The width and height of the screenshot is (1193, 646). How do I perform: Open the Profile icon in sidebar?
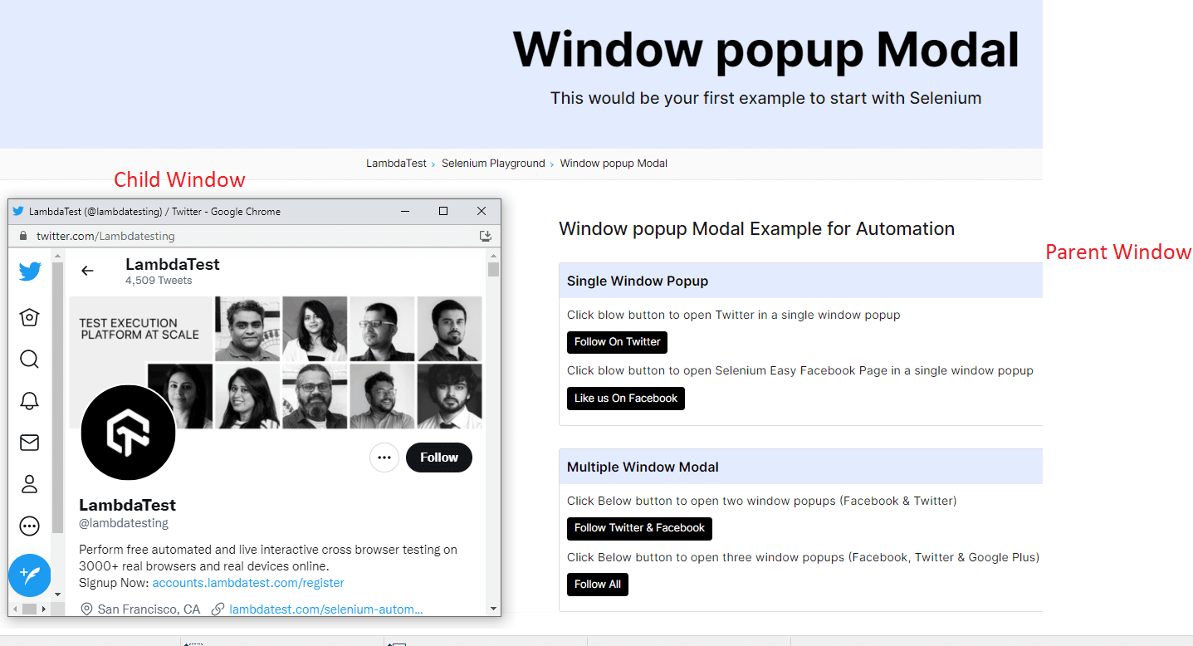point(29,483)
